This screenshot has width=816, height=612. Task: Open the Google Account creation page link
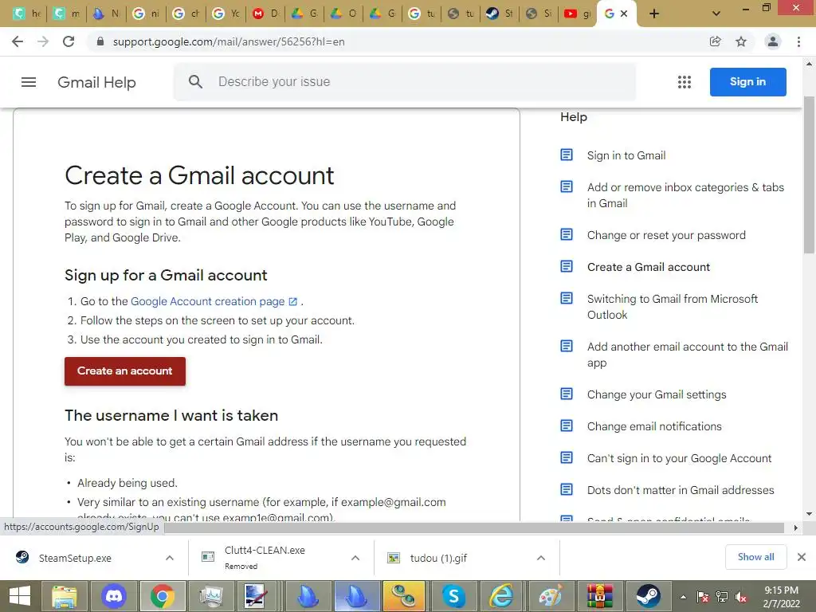[208, 301]
